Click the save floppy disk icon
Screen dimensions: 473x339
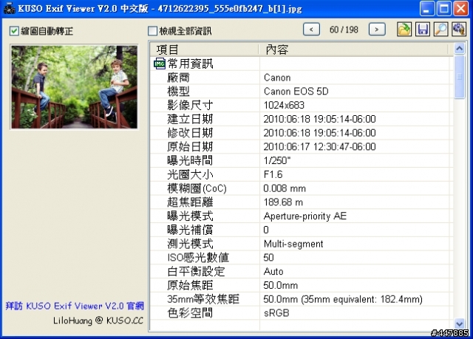coord(422,30)
